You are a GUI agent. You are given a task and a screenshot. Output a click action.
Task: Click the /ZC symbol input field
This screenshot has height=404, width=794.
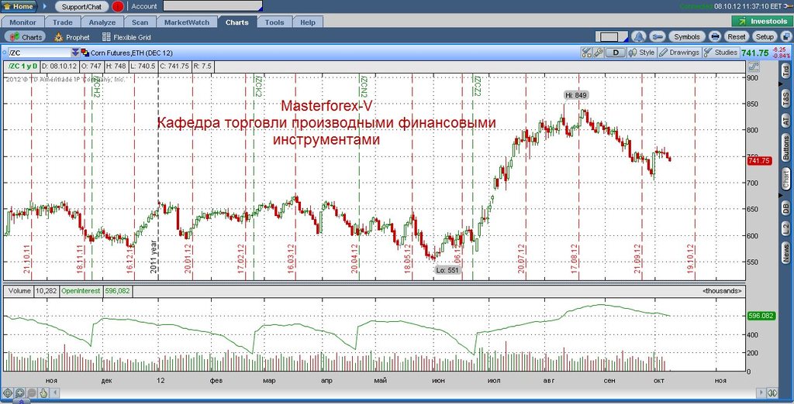pyautogui.click(x=39, y=53)
